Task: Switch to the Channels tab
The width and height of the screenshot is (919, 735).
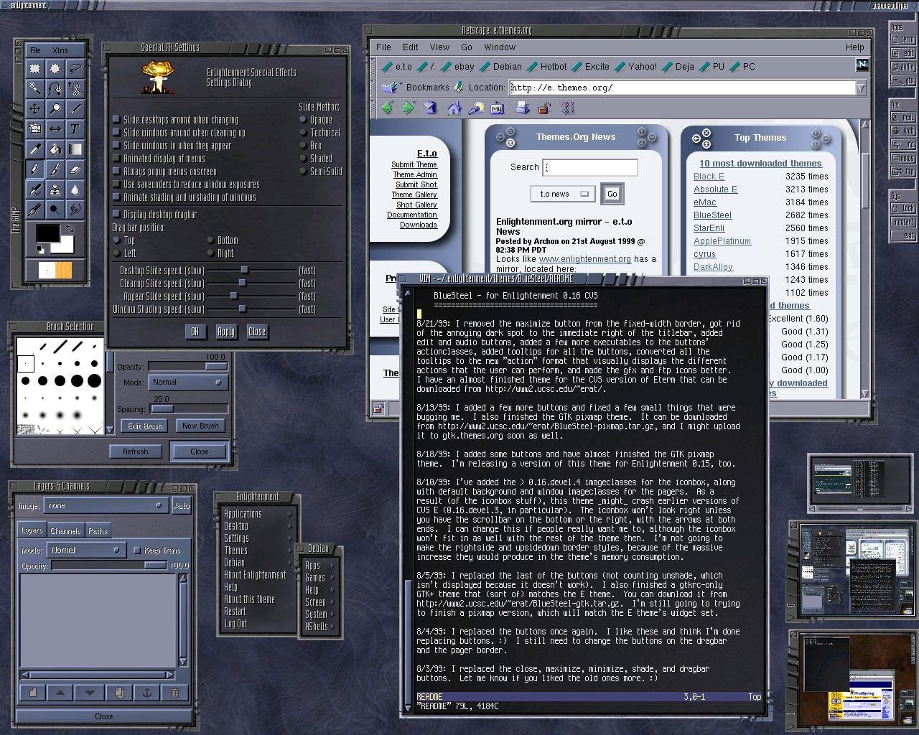Action: [x=65, y=531]
